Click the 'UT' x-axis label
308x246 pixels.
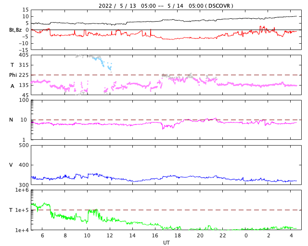point(166,243)
